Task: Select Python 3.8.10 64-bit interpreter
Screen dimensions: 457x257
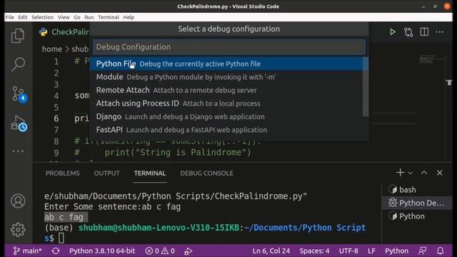Action: click(x=102, y=251)
